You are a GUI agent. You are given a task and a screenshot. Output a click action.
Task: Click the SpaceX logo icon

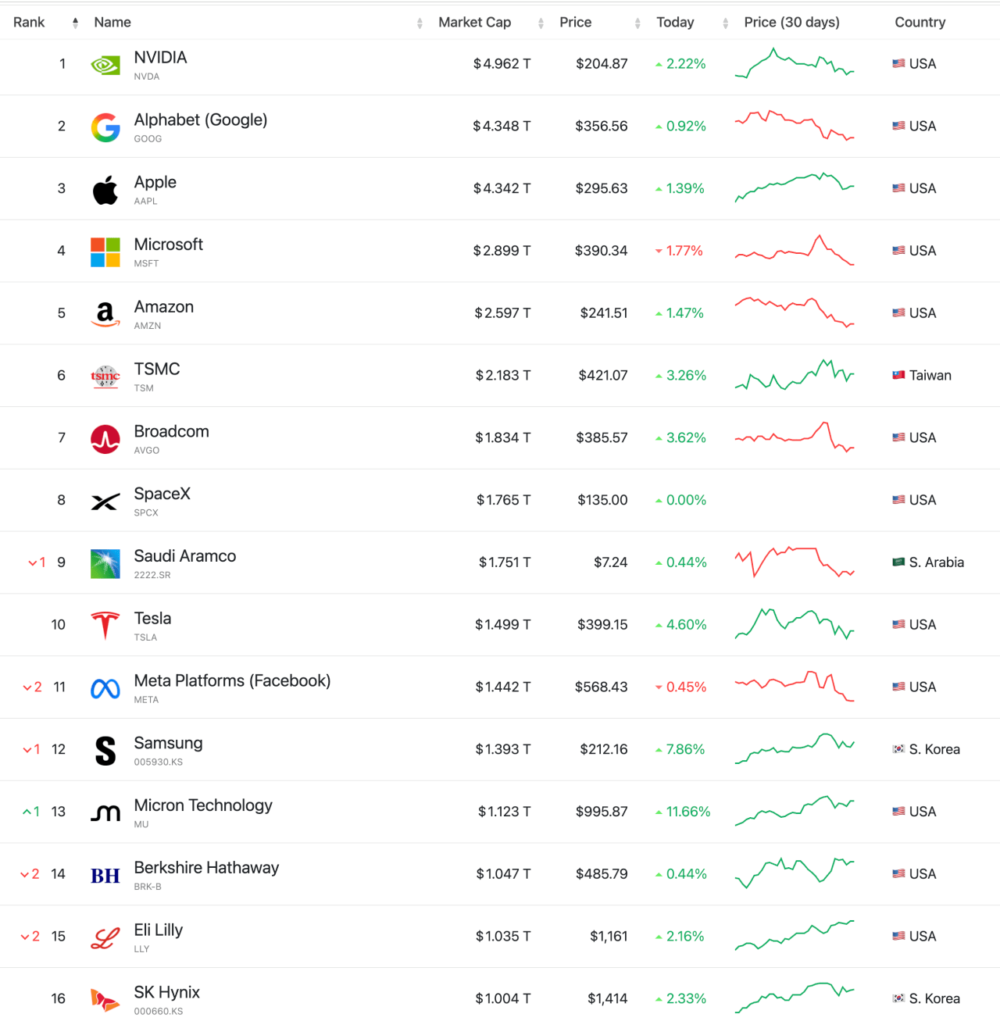click(x=105, y=502)
